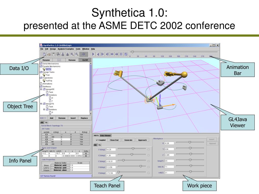Start animation with Play forward button
The height and width of the screenshot is (194, 259).
click(93, 54)
